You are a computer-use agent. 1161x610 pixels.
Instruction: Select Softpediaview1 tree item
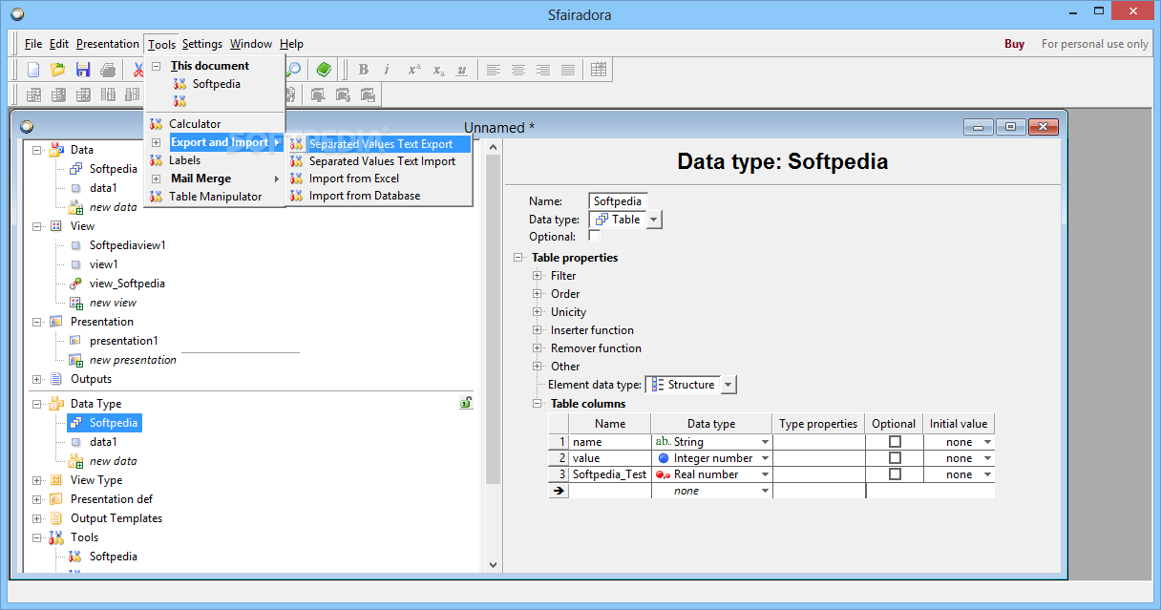coord(128,245)
